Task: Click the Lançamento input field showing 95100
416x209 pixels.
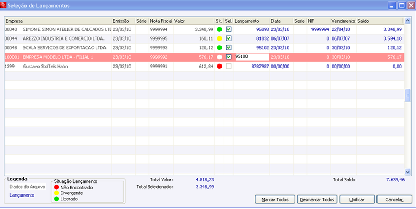Action: pyautogui.click(x=252, y=57)
